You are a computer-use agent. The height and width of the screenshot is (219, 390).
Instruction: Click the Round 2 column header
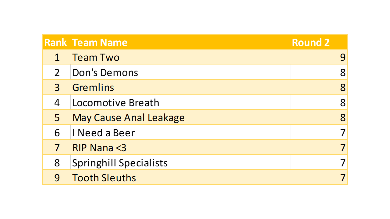coord(311,42)
